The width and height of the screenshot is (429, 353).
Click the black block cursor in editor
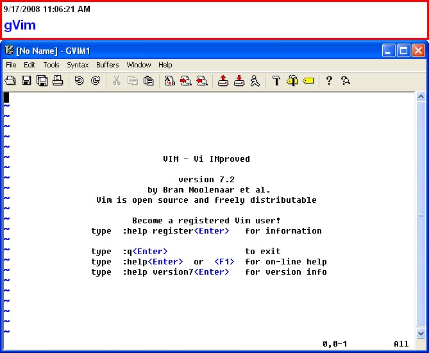[x=6, y=98]
